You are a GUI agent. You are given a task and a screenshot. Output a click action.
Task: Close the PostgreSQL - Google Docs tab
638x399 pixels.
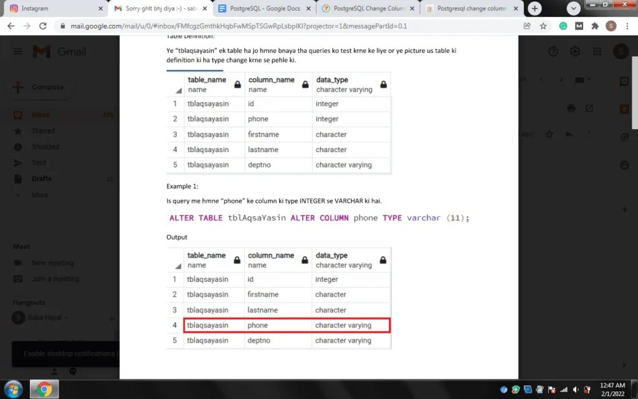pyautogui.click(x=308, y=9)
